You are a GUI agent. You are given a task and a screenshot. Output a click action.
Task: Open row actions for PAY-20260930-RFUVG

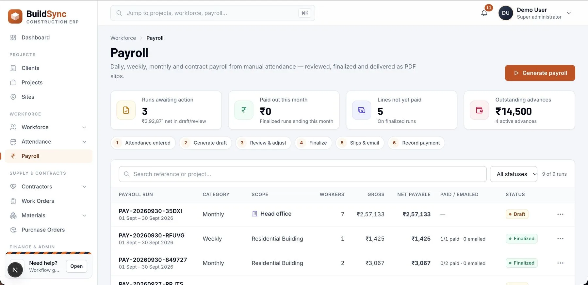point(560,239)
